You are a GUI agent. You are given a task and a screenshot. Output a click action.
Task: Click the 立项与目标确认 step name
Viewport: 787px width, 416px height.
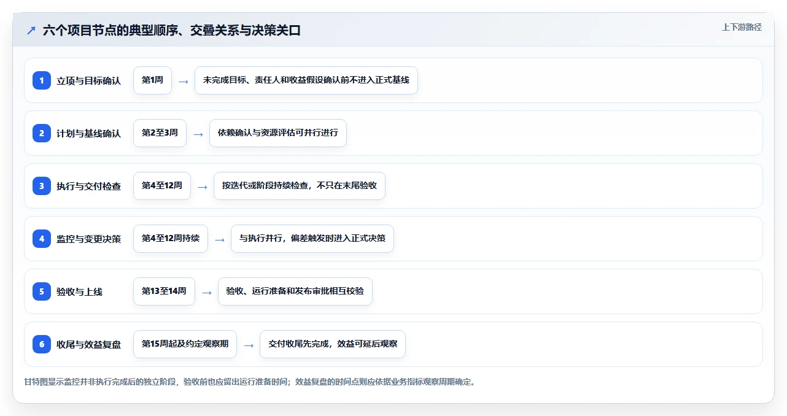click(89, 81)
